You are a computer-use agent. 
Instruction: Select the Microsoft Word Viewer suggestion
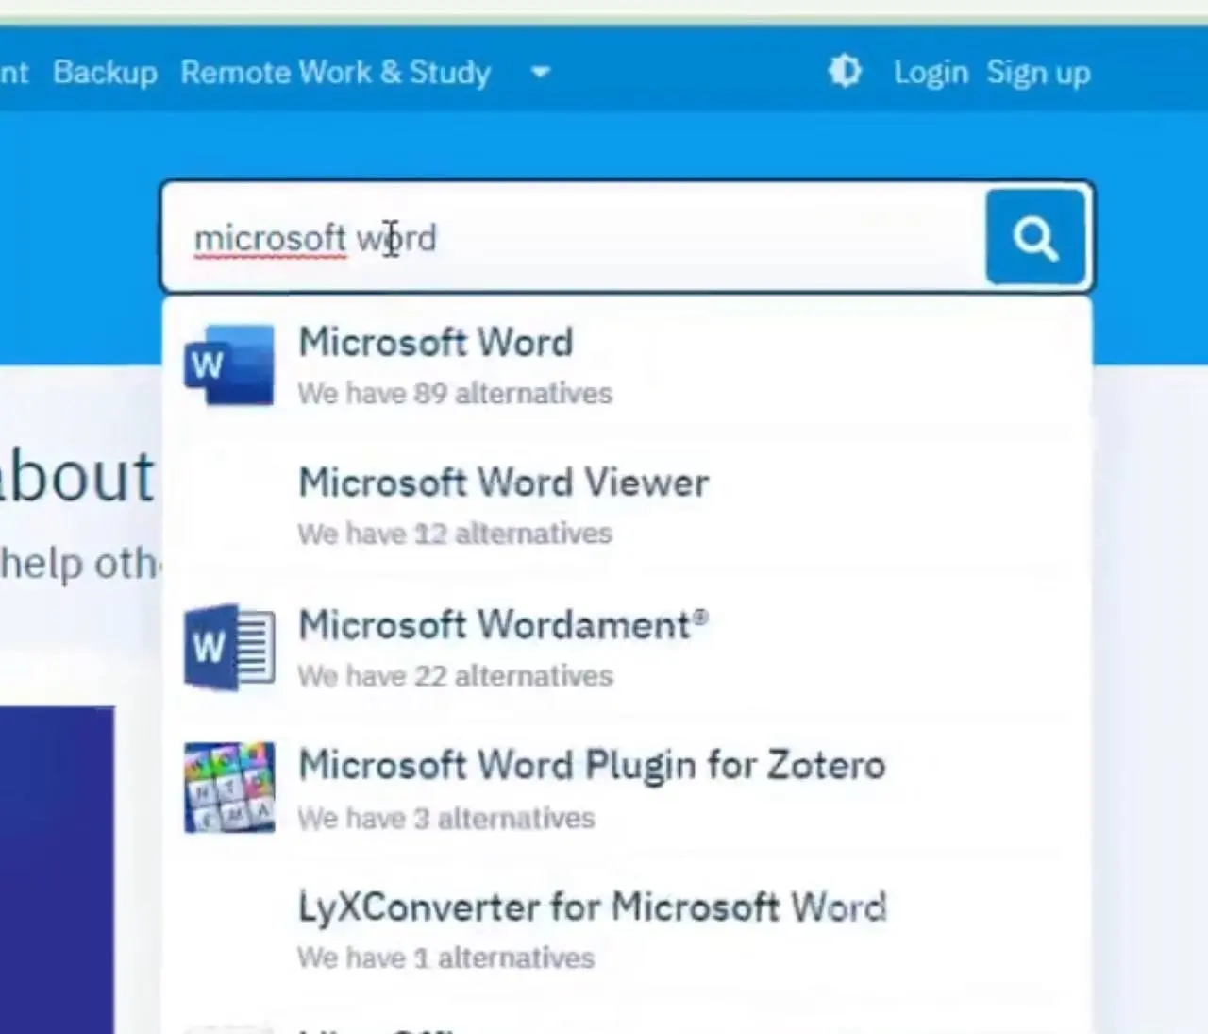(628, 506)
